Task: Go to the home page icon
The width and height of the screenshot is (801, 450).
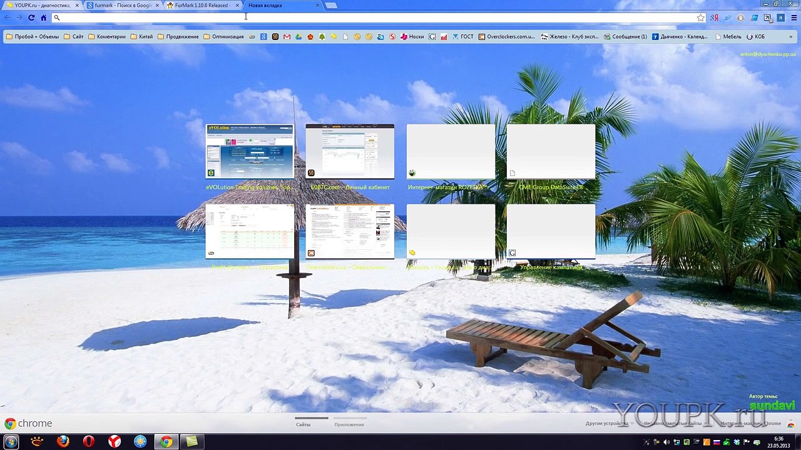Action: [43, 17]
